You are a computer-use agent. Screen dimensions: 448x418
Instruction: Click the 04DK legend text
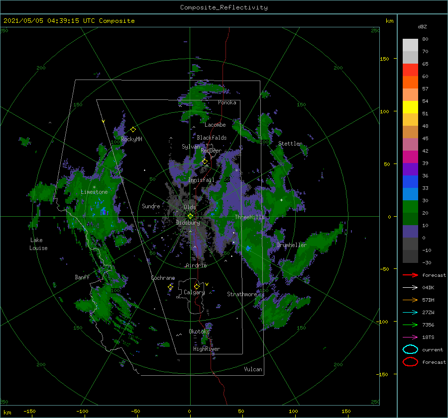pos(428,288)
